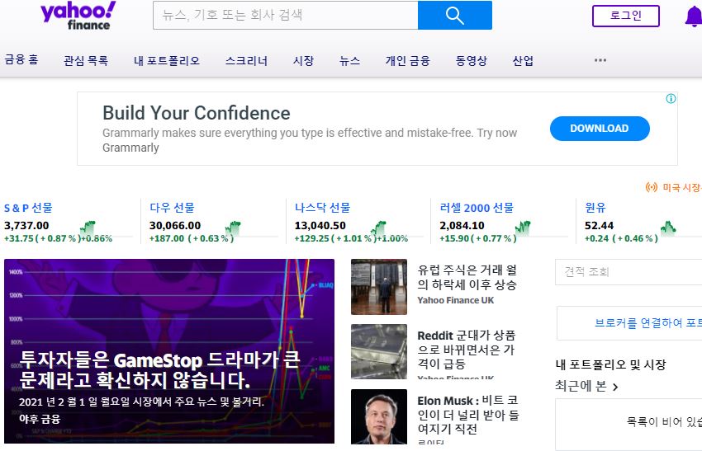The width and height of the screenshot is (702, 451).
Task: Go to 금융 홈 tab
Action: tap(21, 60)
